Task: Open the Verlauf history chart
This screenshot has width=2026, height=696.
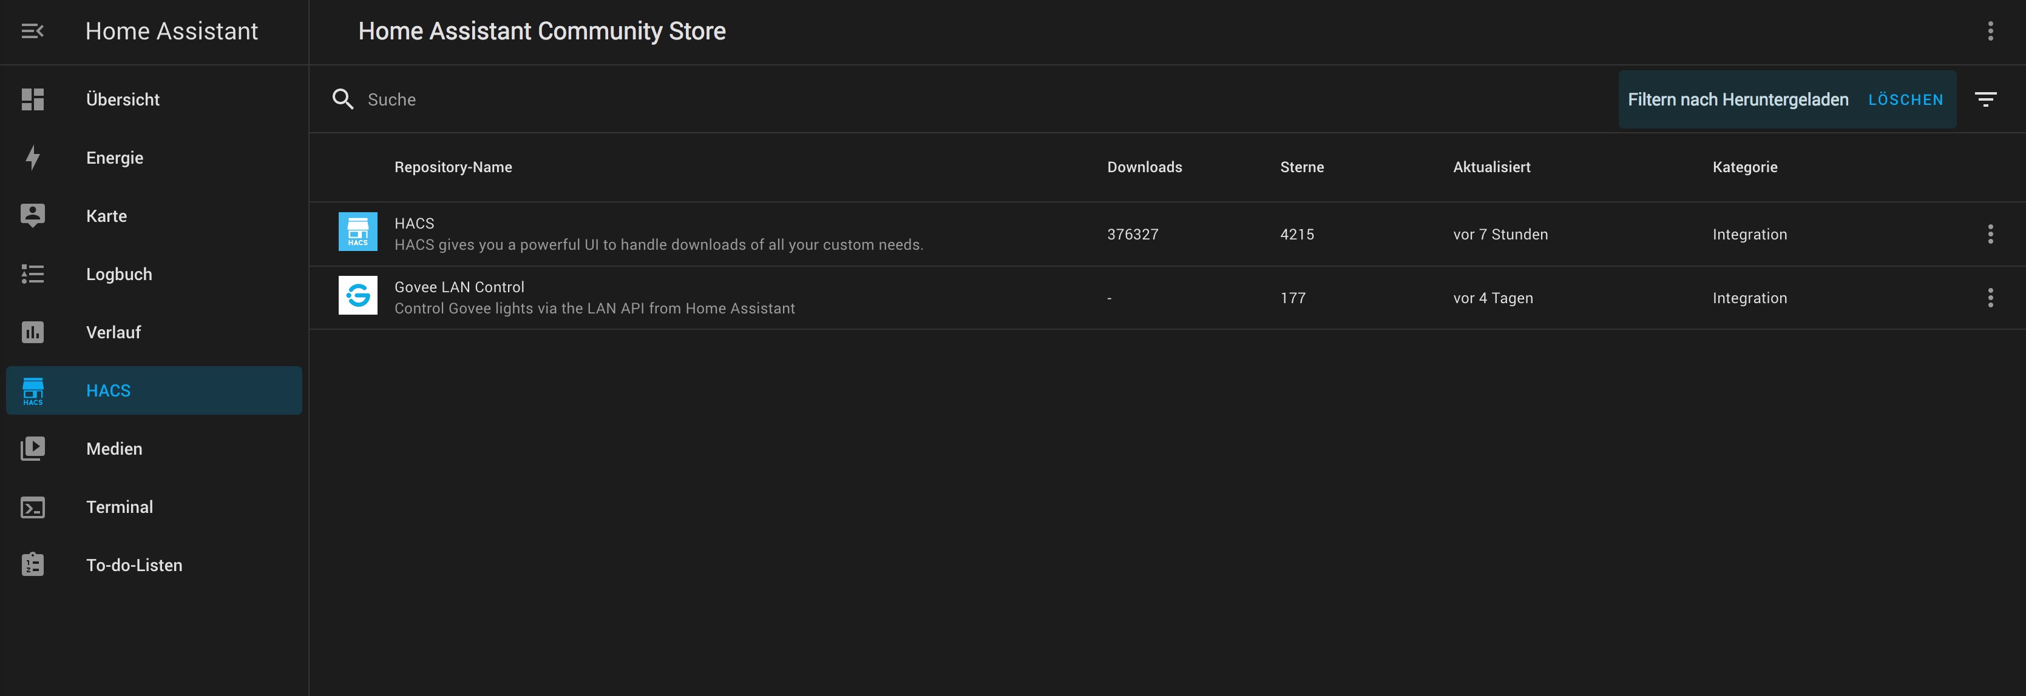Action: pyautogui.click(x=113, y=332)
